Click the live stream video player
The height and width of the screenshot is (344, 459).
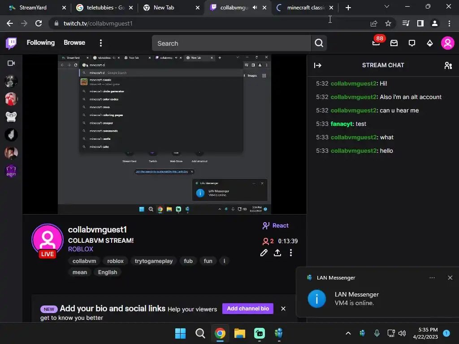click(165, 134)
